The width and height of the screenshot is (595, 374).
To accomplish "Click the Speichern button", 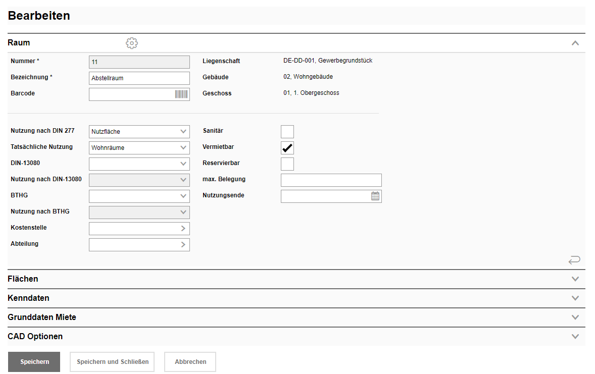I will [34, 362].
